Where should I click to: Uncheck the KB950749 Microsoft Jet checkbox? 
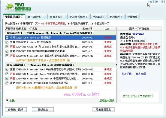(7, 56)
